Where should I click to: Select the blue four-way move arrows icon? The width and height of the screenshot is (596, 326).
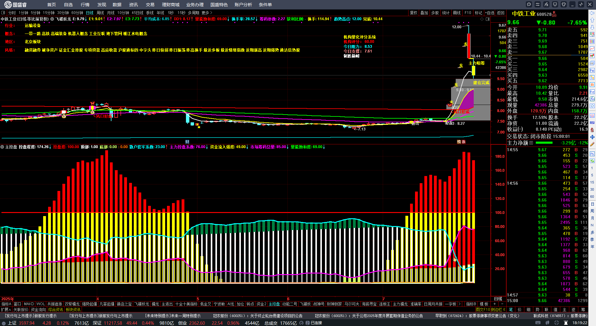(x=592, y=137)
